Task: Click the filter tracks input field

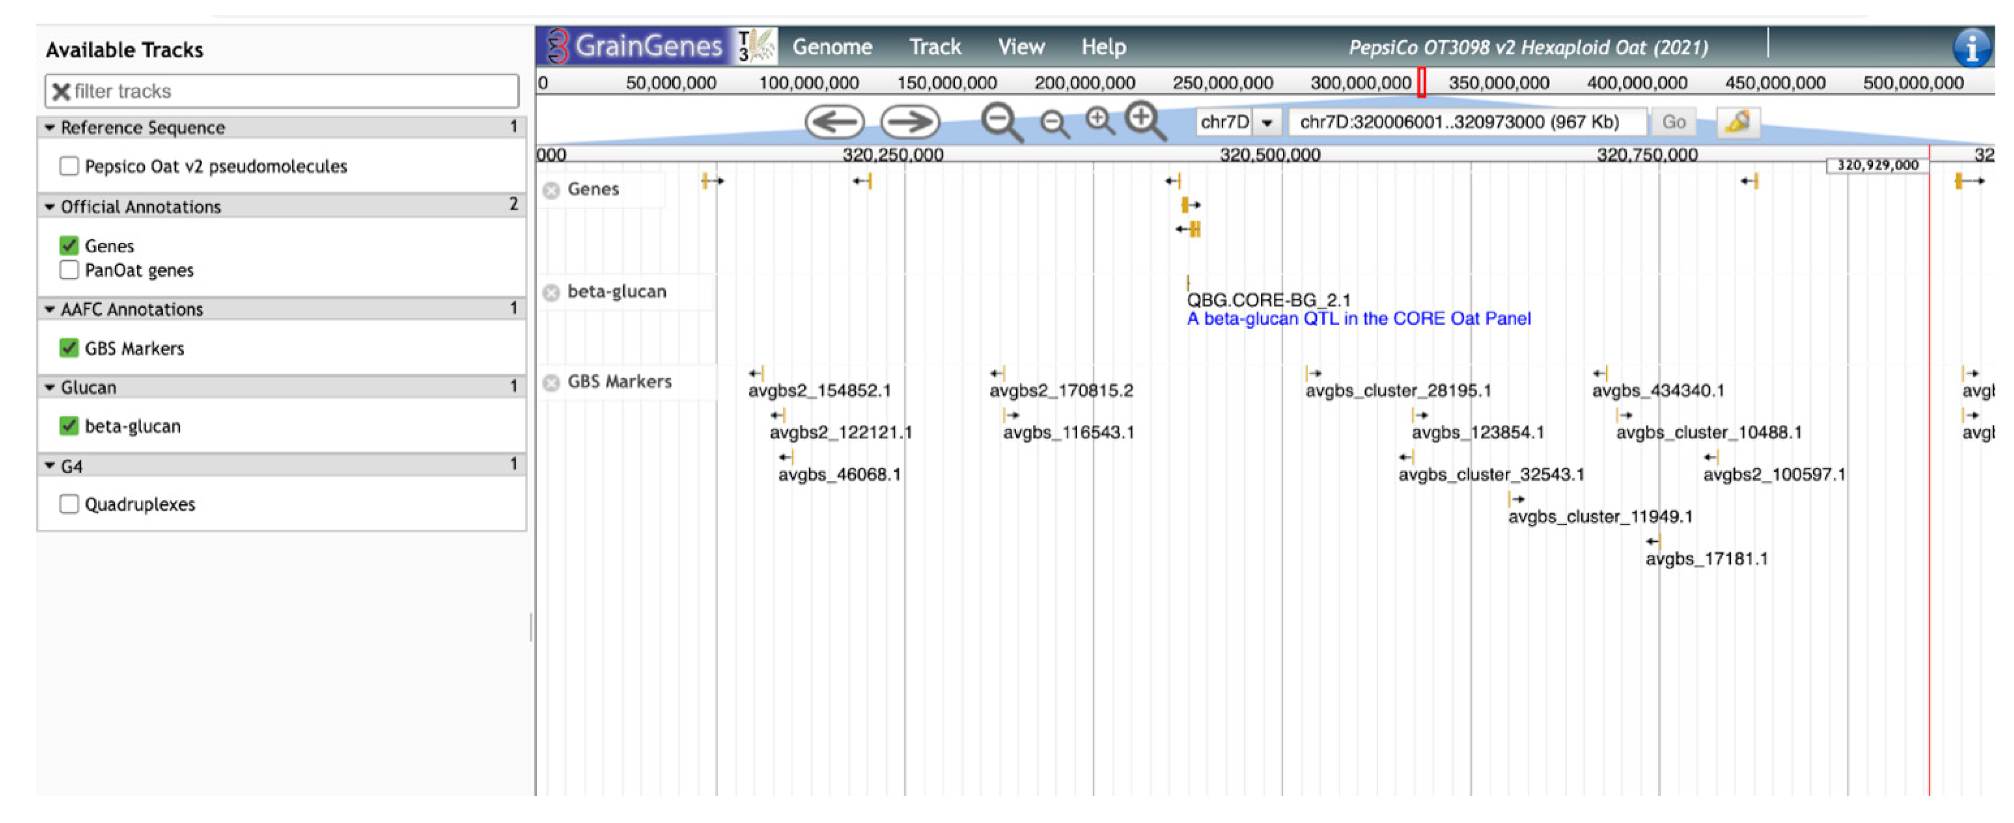Action: tap(289, 91)
